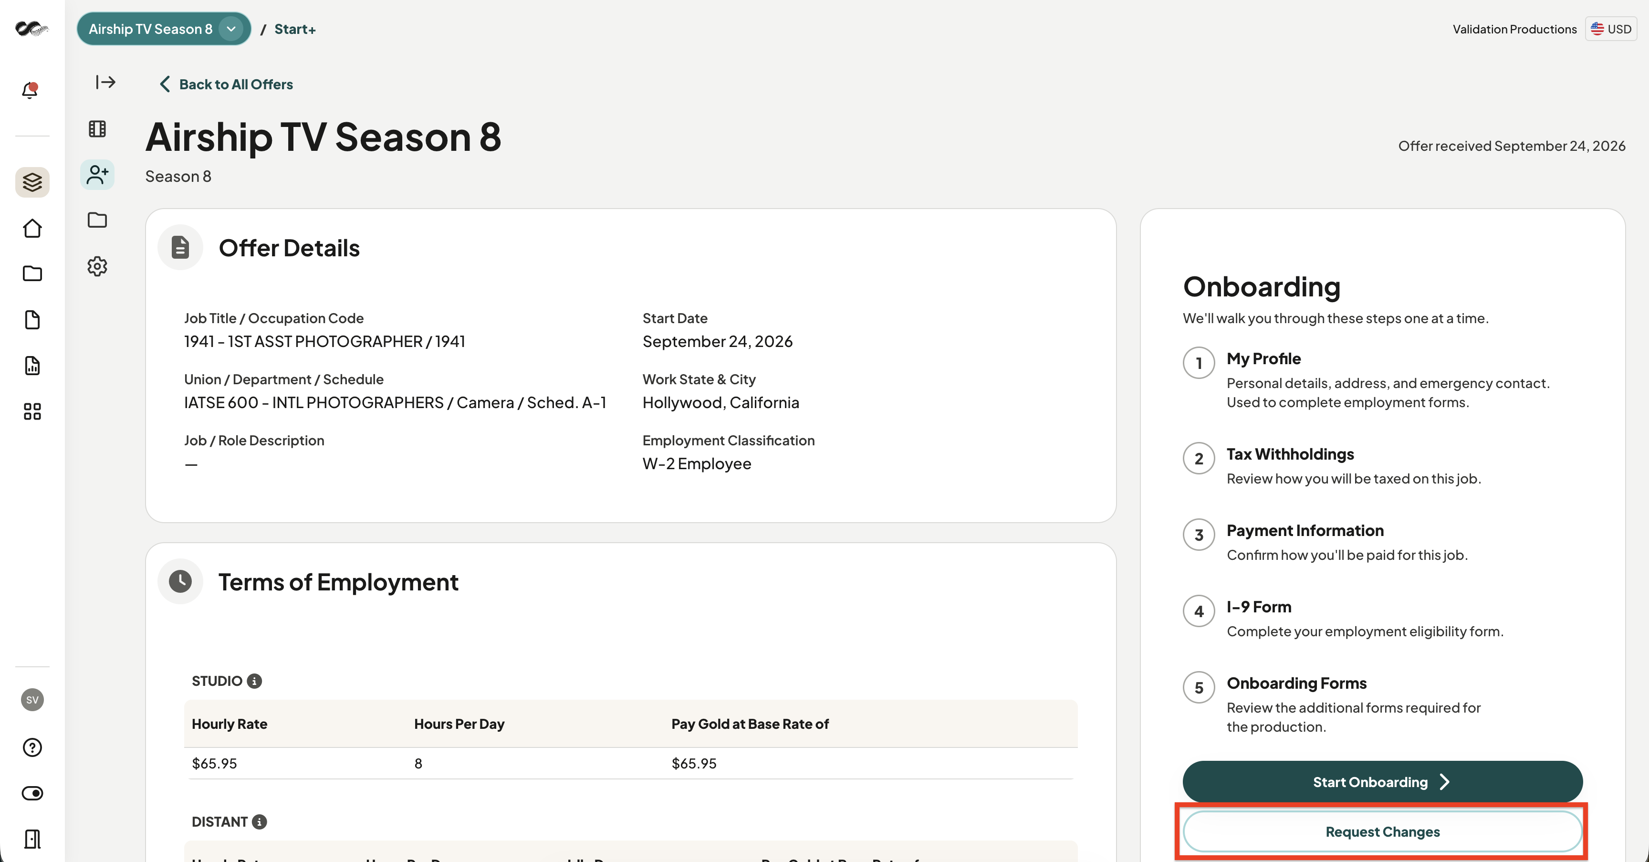Select step 3 Payment Information

pyautogui.click(x=1325, y=542)
